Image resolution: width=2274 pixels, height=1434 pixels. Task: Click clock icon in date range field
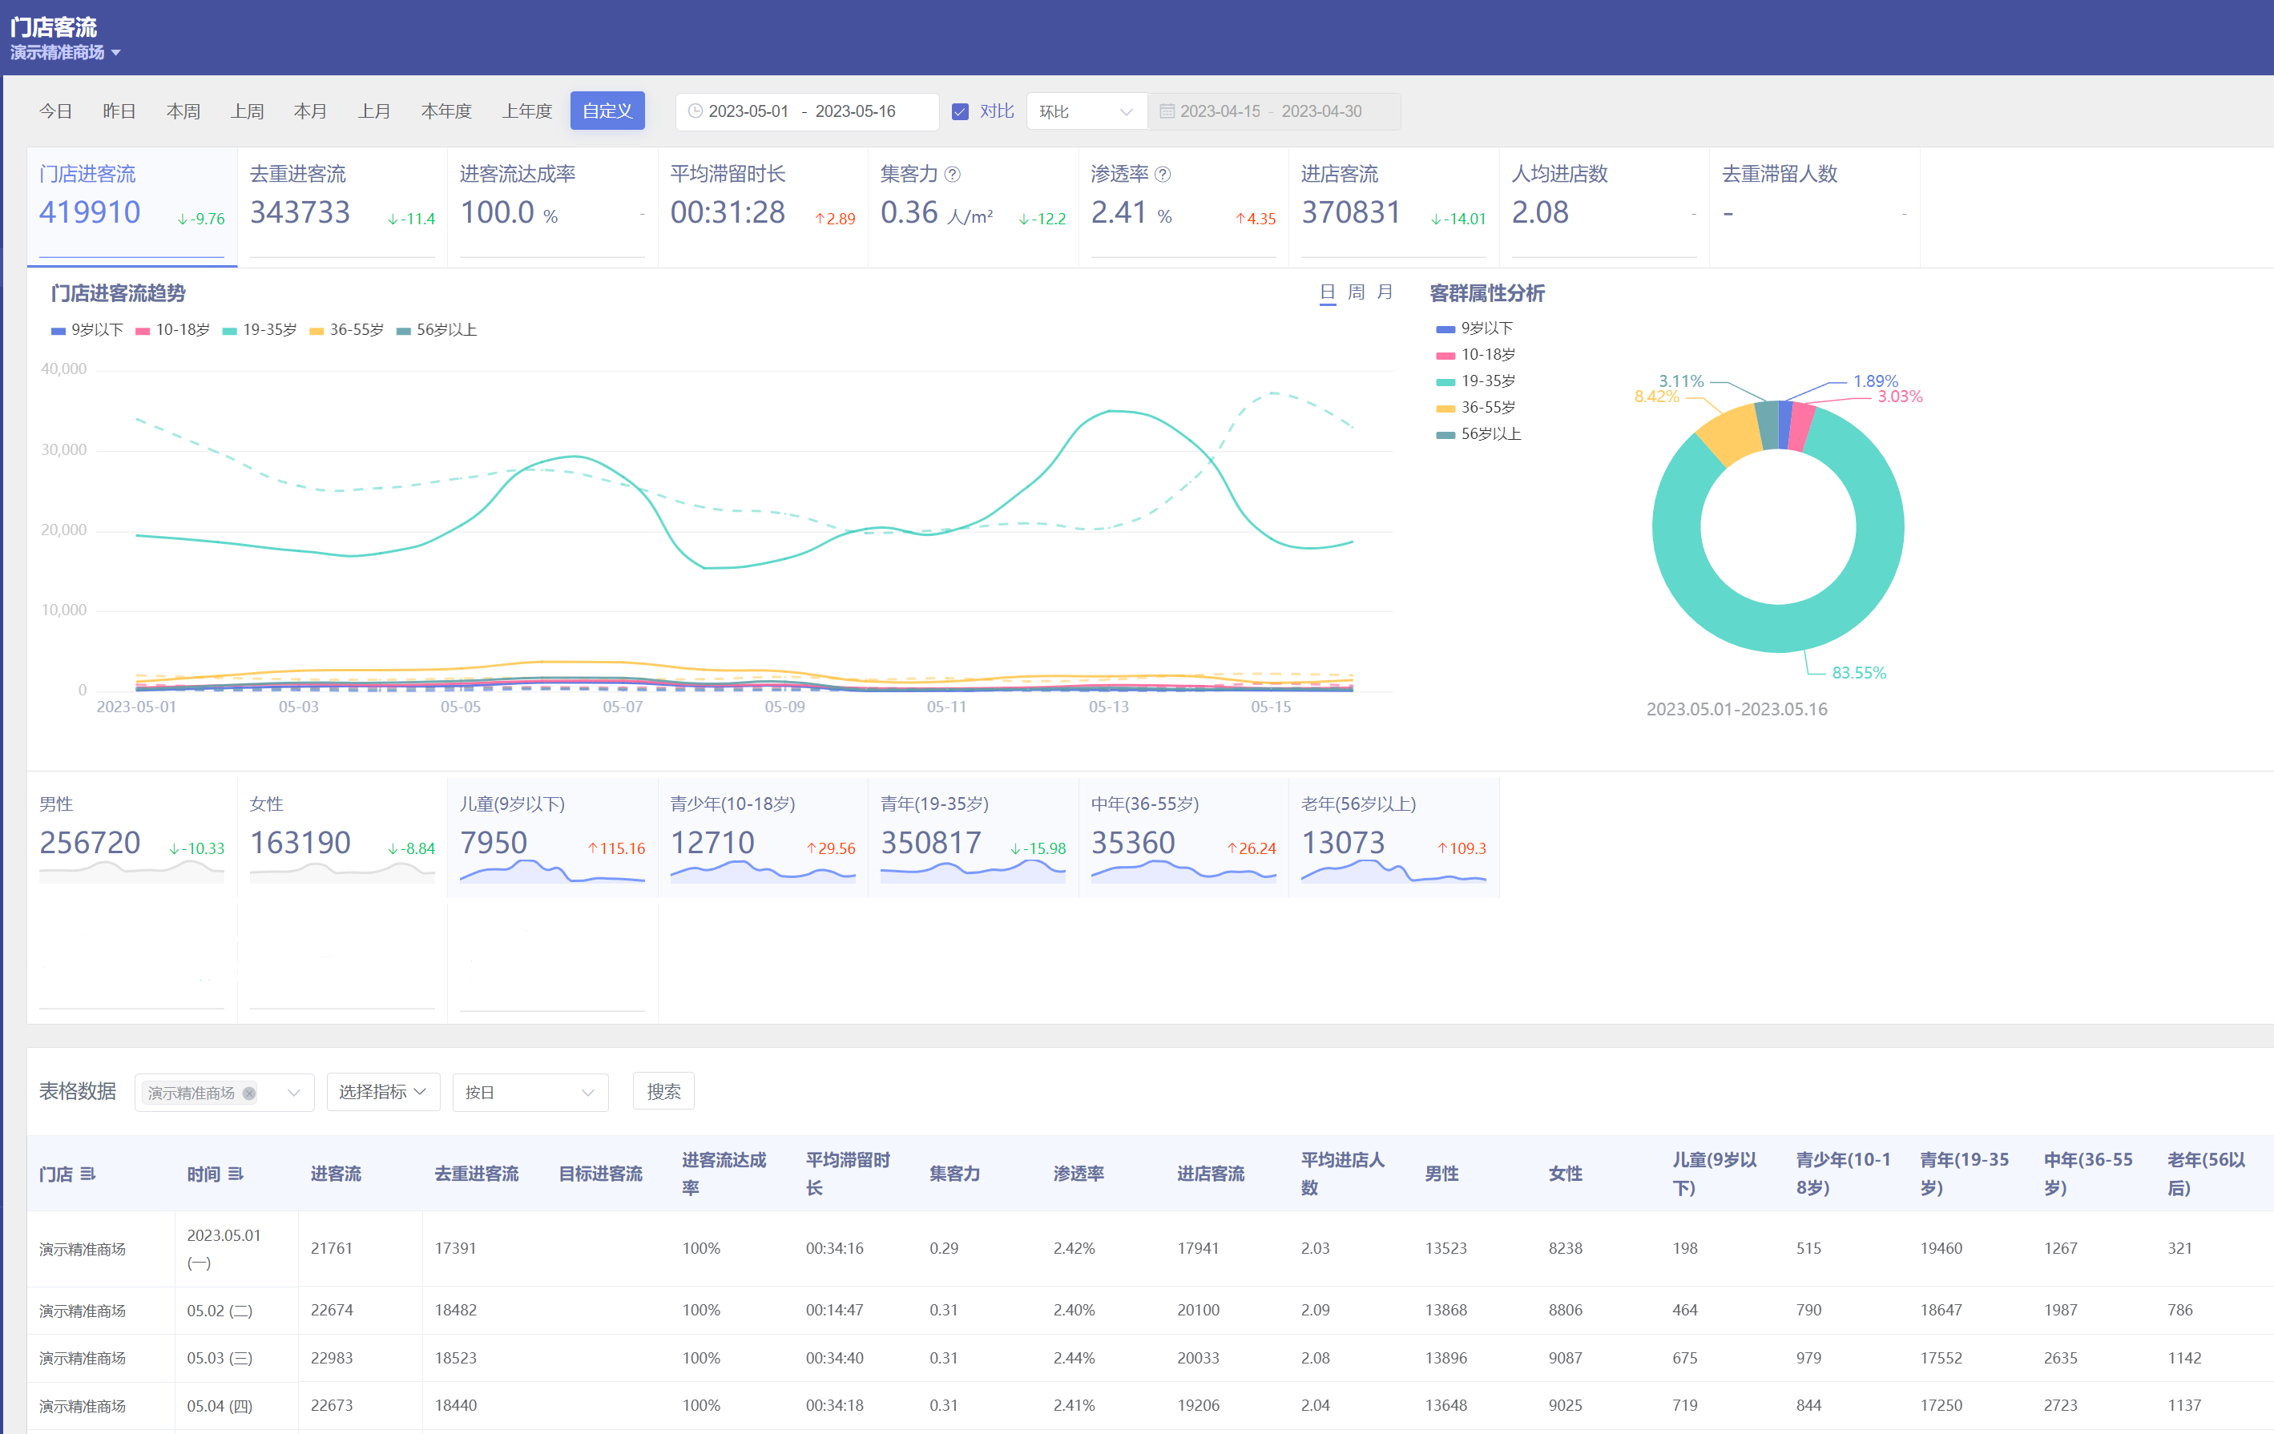pyautogui.click(x=695, y=111)
